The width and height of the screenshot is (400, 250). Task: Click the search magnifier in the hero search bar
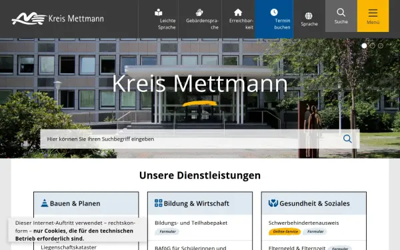point(347,139)
